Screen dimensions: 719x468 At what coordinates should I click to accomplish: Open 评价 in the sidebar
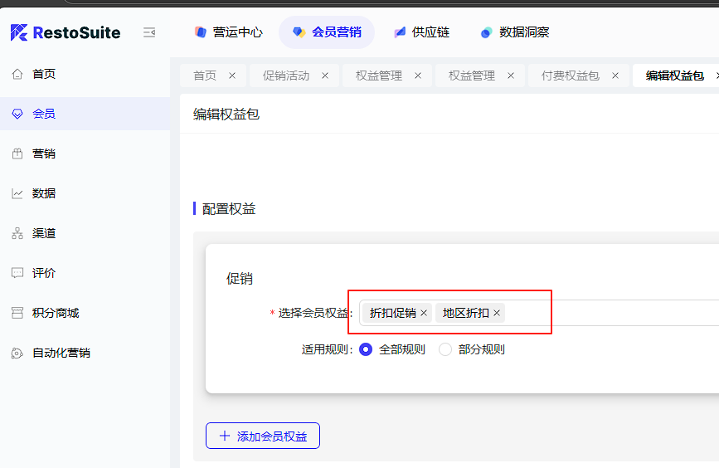[x=85, y=273]
